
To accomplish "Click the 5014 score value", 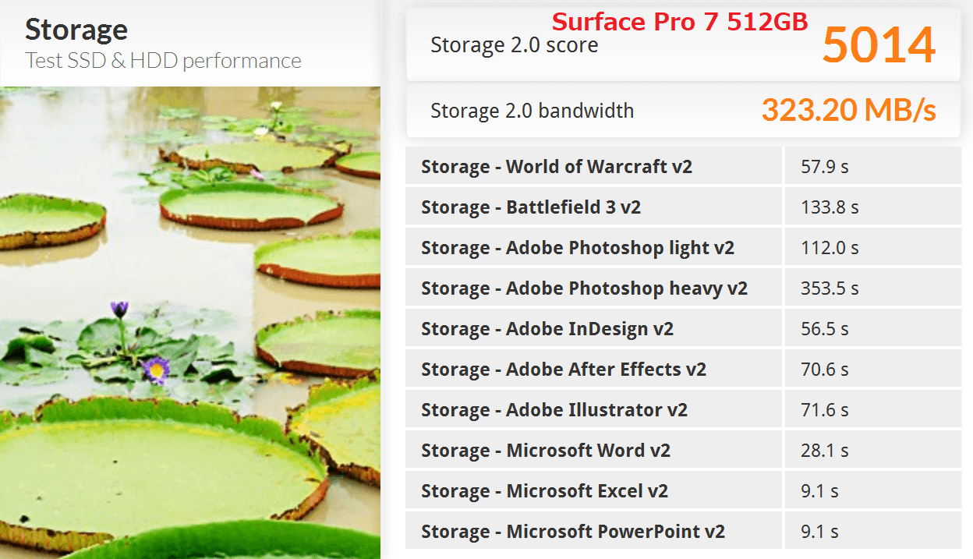I will [x=879, y=44].
